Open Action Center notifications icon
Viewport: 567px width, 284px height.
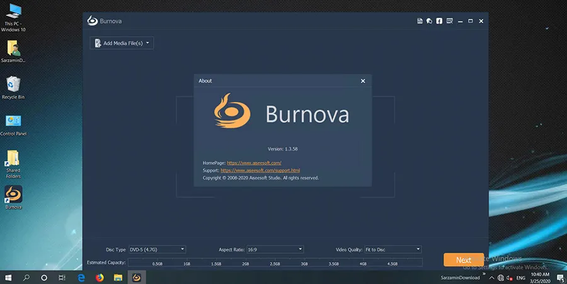561,278
